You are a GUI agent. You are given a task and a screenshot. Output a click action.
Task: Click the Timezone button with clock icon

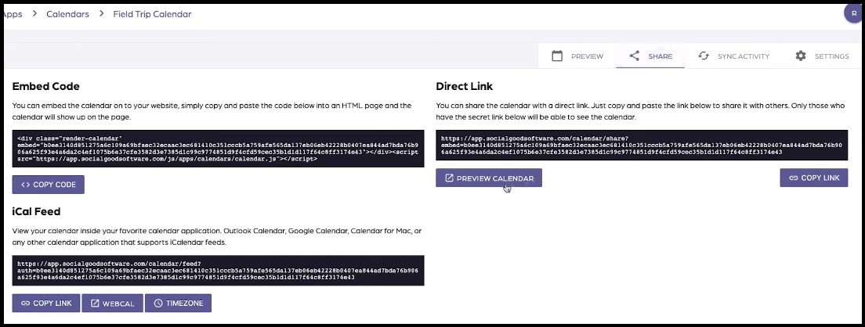pos(178,303)
